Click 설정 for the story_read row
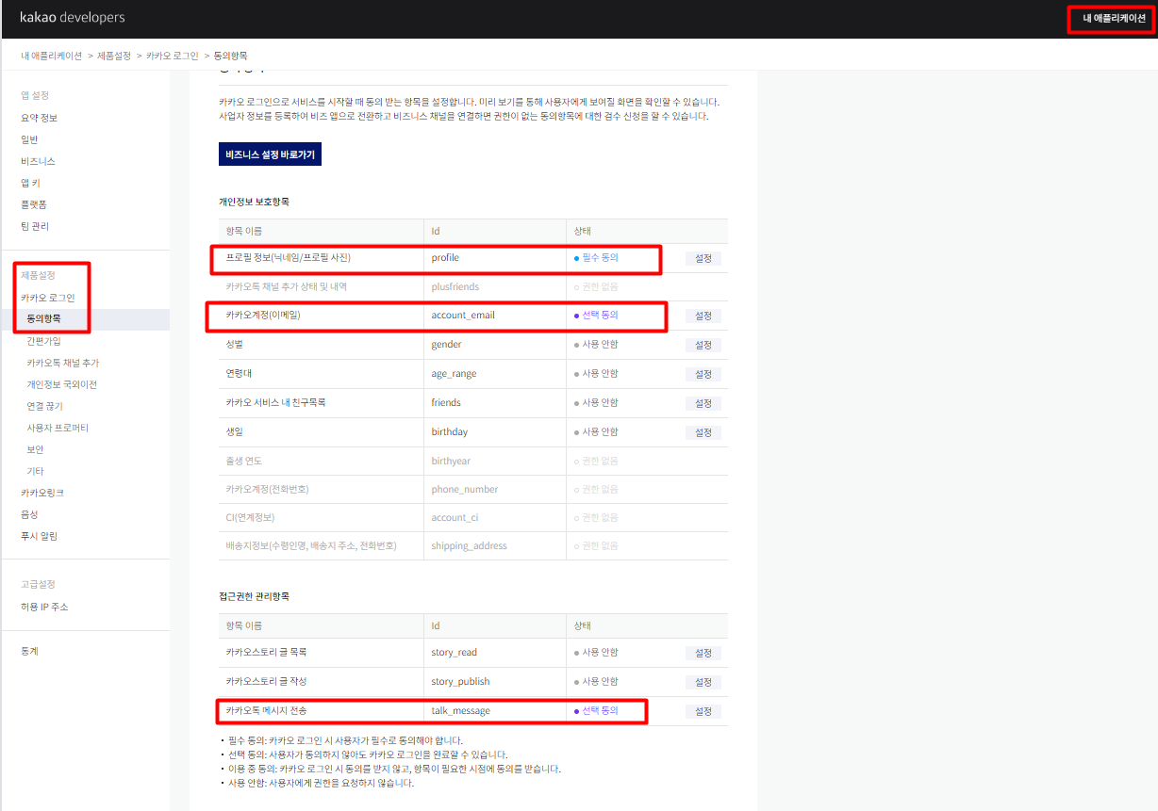The width and height of the screenshot is (1158, 811). [703, 653]
